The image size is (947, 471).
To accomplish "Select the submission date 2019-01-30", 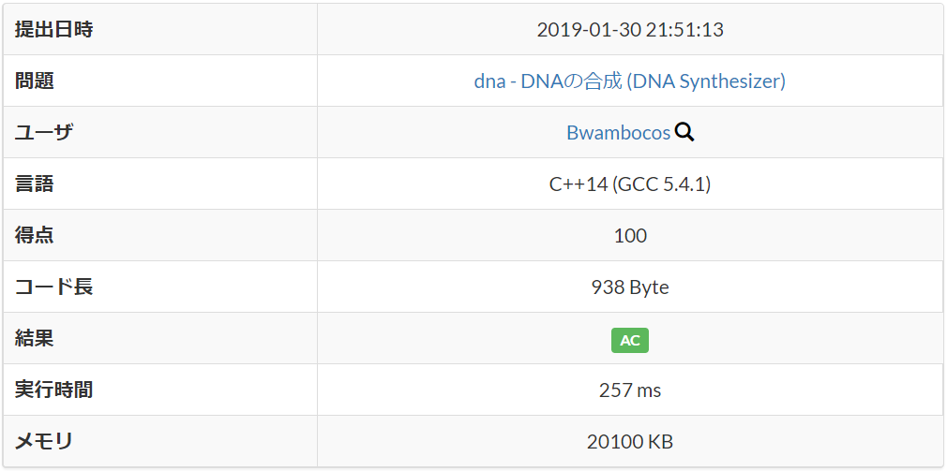I will 588,30.
